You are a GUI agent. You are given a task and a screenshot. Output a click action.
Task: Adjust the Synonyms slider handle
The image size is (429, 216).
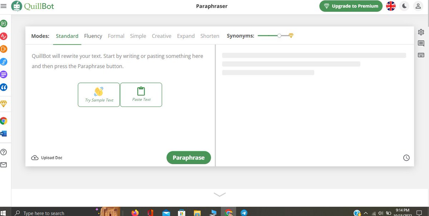pos(279,36)
